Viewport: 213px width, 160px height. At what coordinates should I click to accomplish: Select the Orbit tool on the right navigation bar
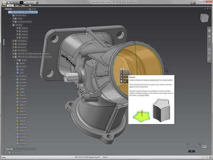click(209, 30)
